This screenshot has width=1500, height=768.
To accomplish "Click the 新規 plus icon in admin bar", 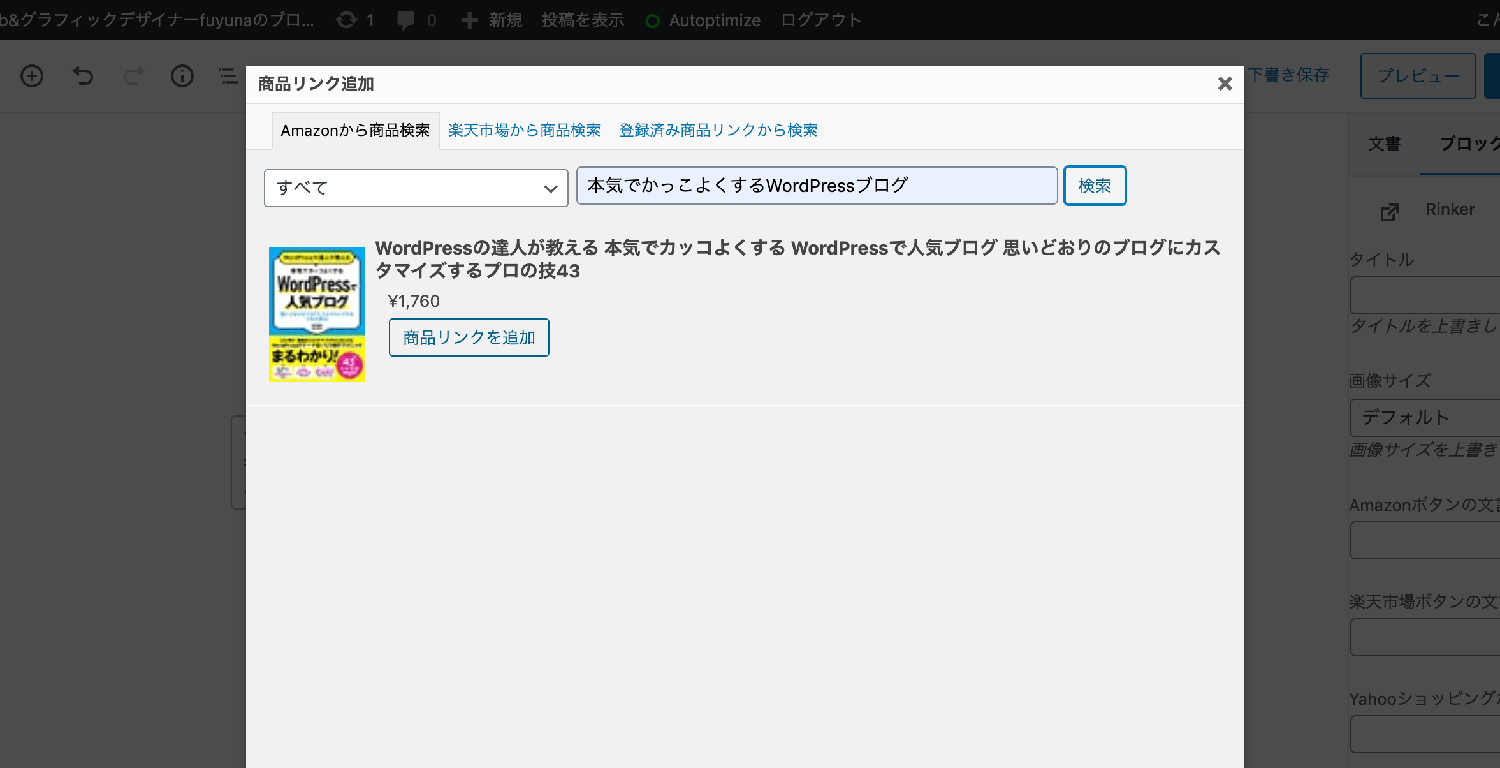I will coord(470,20).
